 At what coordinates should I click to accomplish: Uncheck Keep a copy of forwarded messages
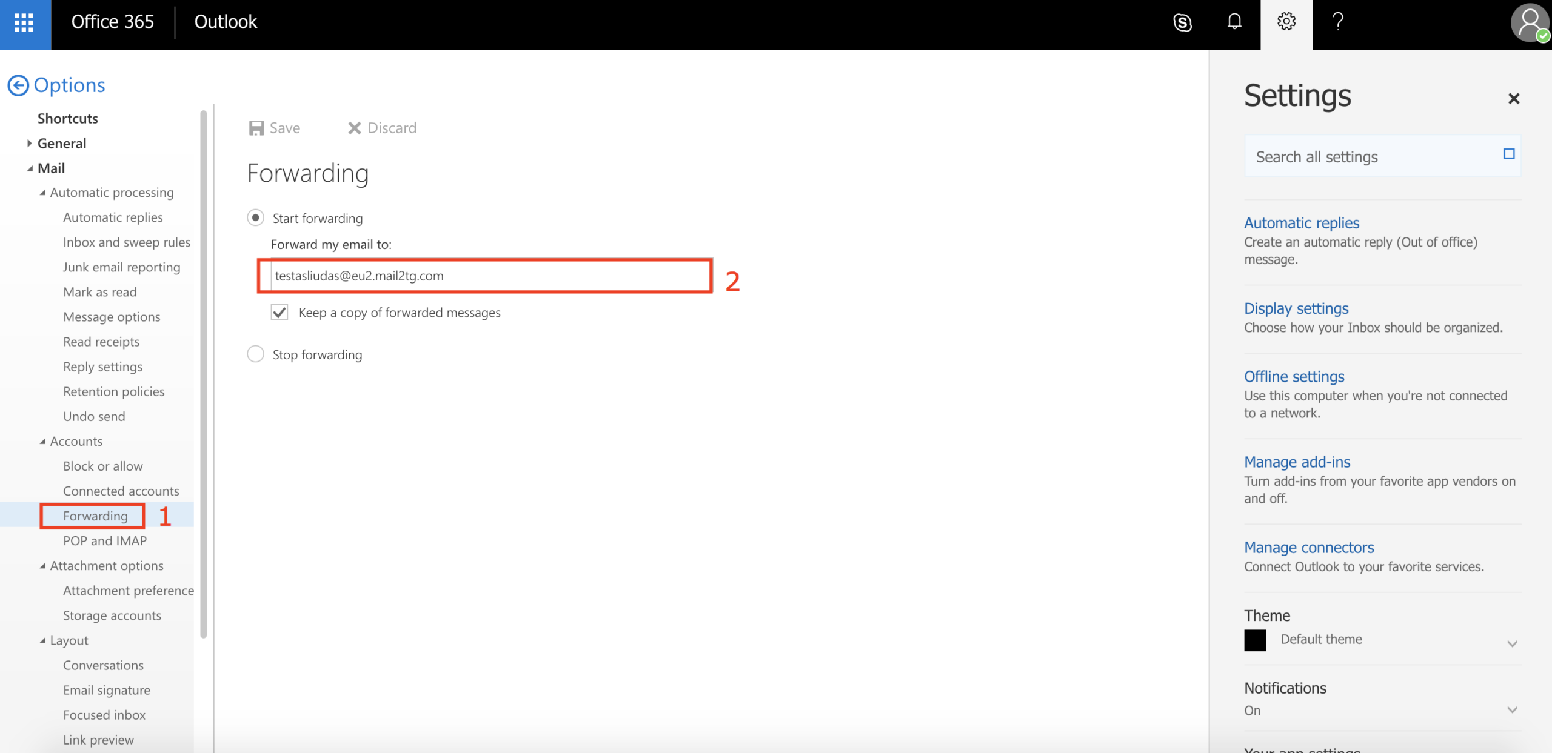tap(279, 313)
